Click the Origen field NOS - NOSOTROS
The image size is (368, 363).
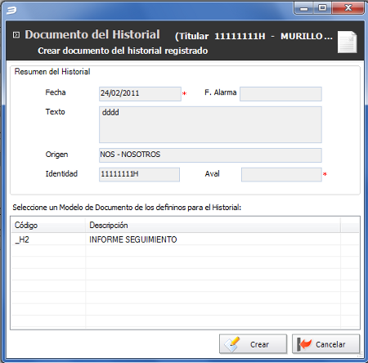point(210,155)
